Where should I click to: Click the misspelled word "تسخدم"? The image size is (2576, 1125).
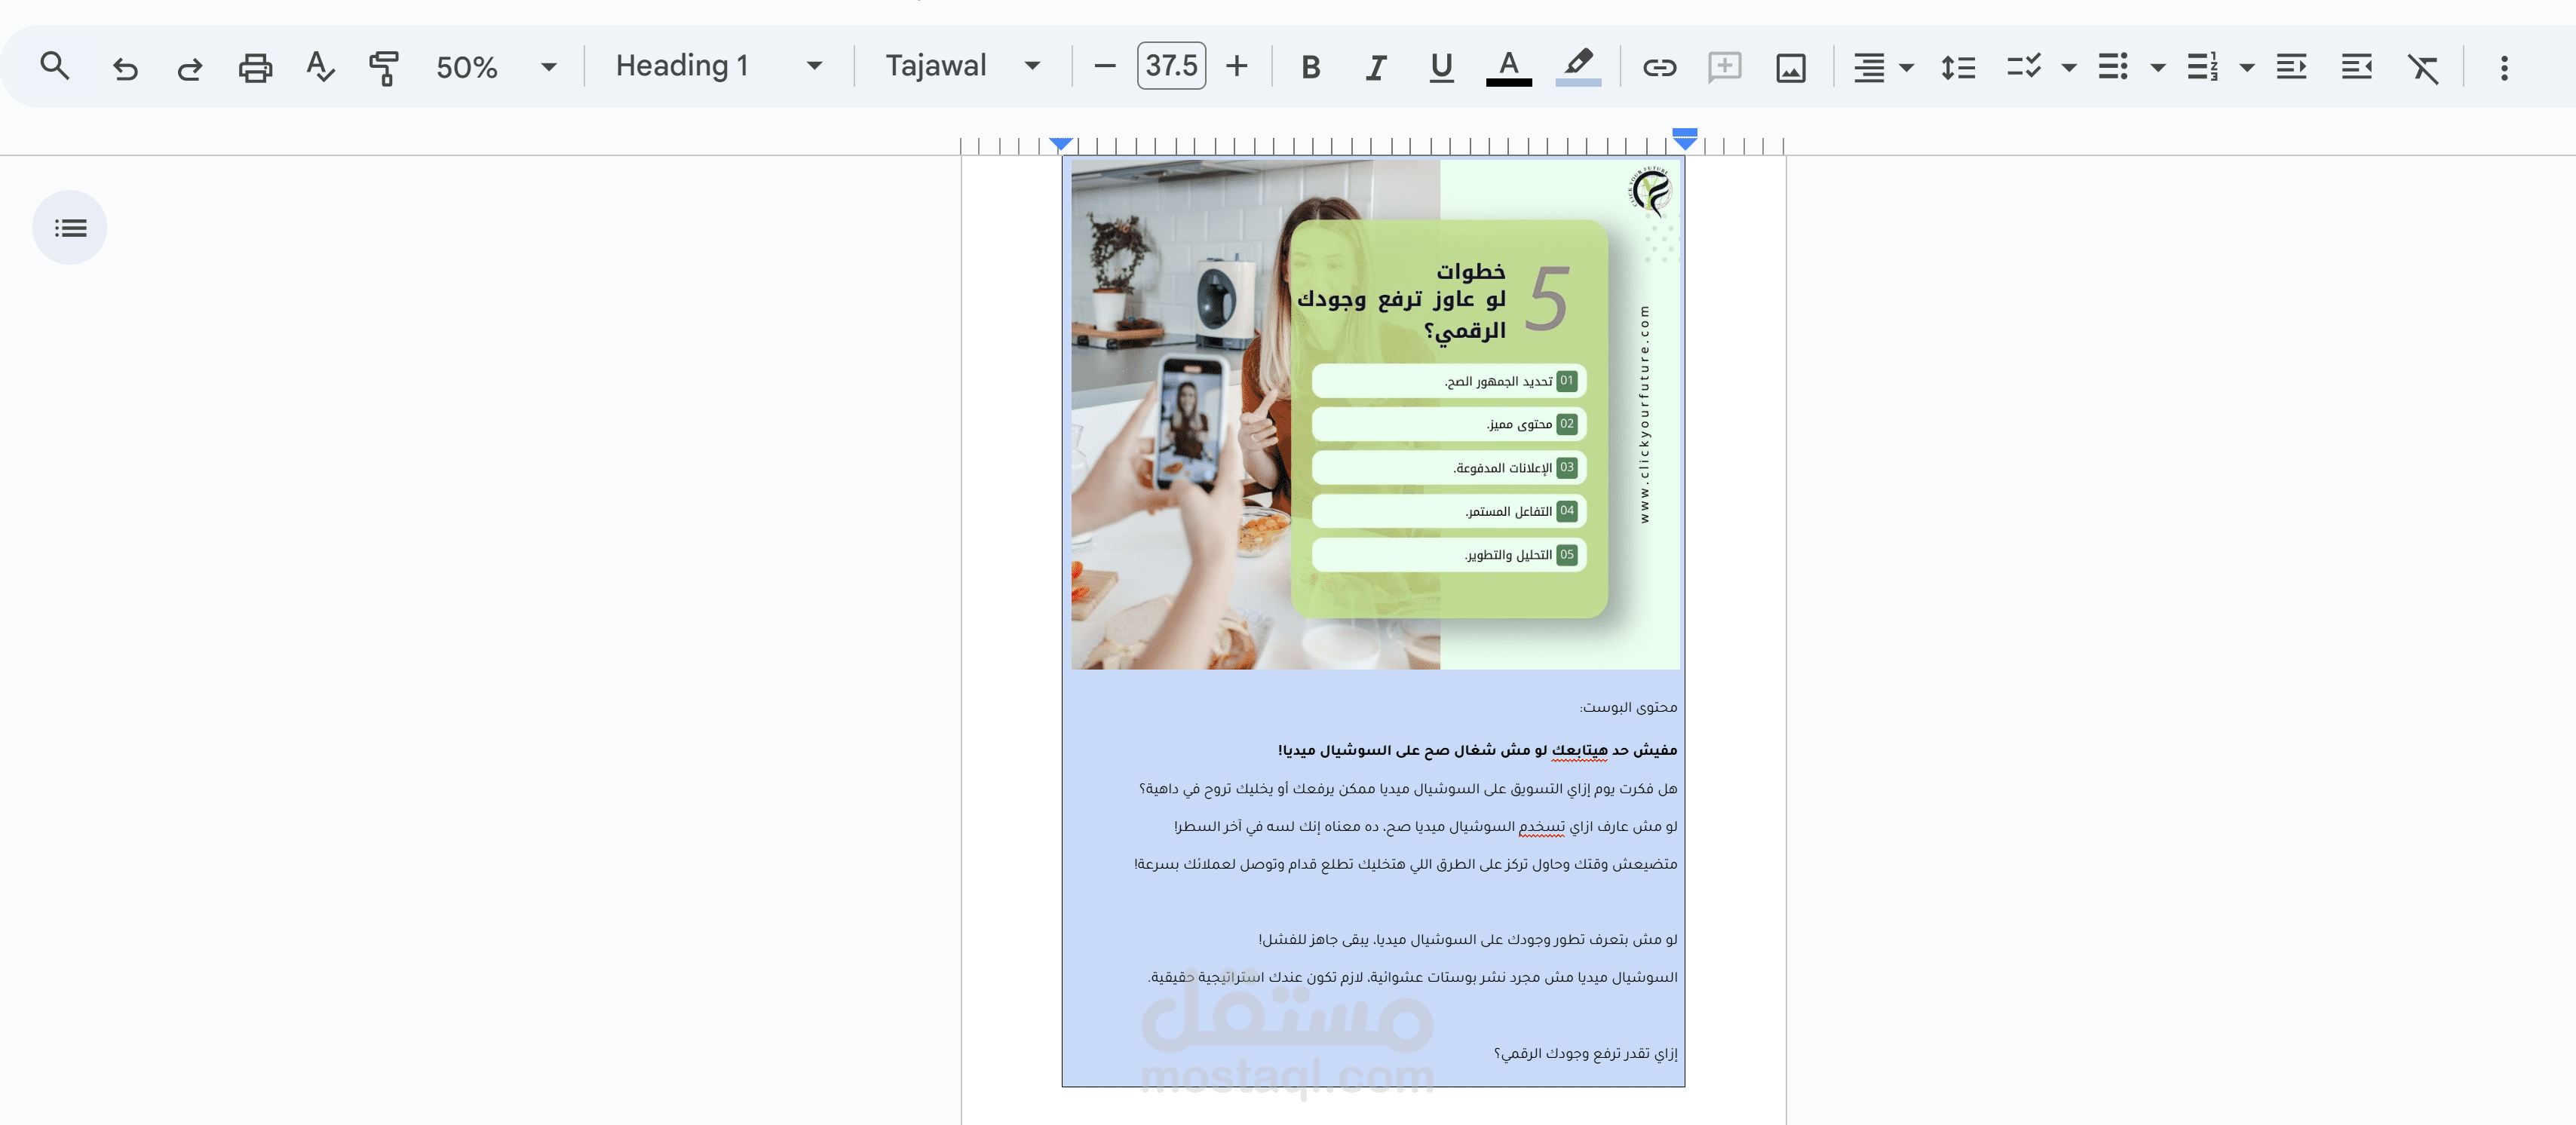[x=1541, y=827]
